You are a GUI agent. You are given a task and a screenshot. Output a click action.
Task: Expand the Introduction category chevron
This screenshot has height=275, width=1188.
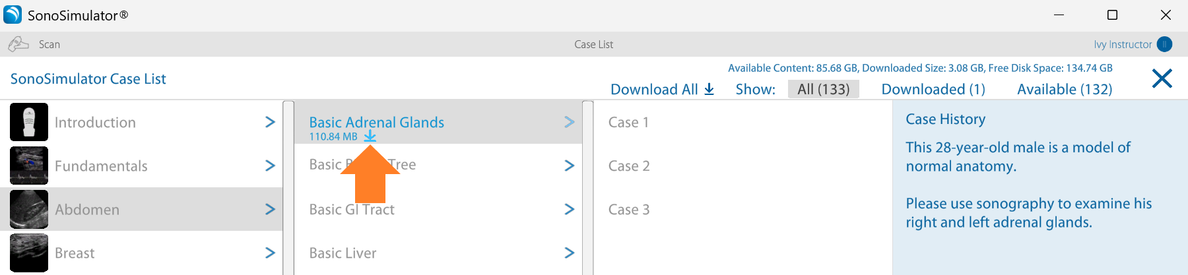point(270,122)
